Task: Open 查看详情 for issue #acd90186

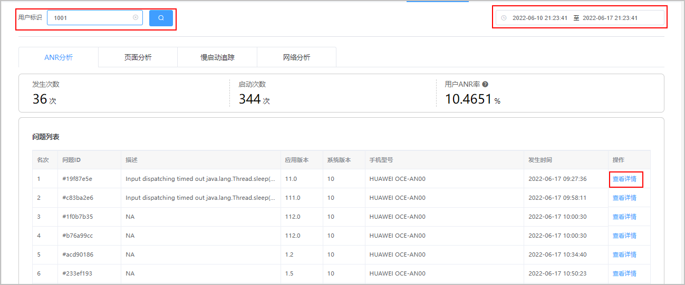Action: pyautogui.click(x=624, y=255)
